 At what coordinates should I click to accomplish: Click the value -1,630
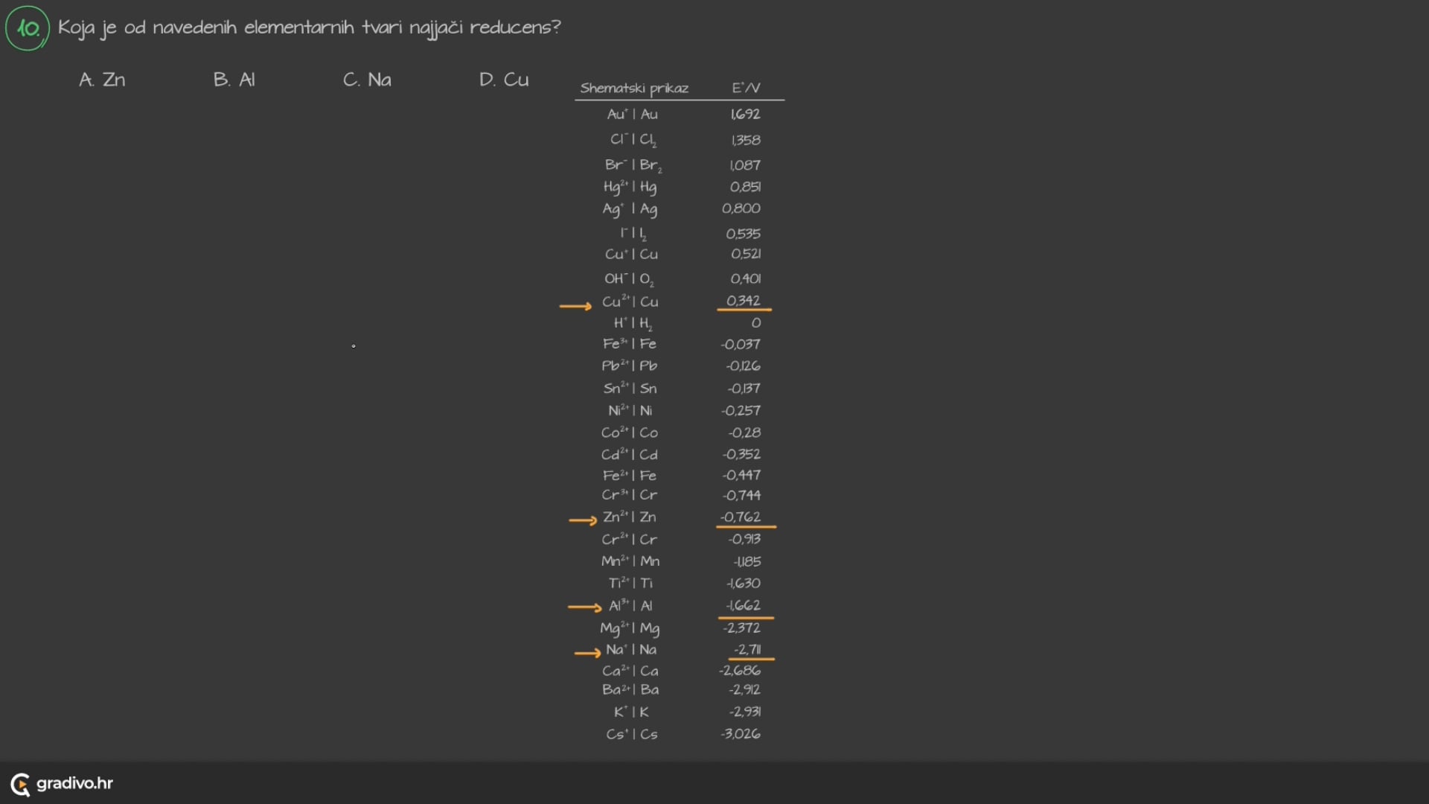(744, 583)
